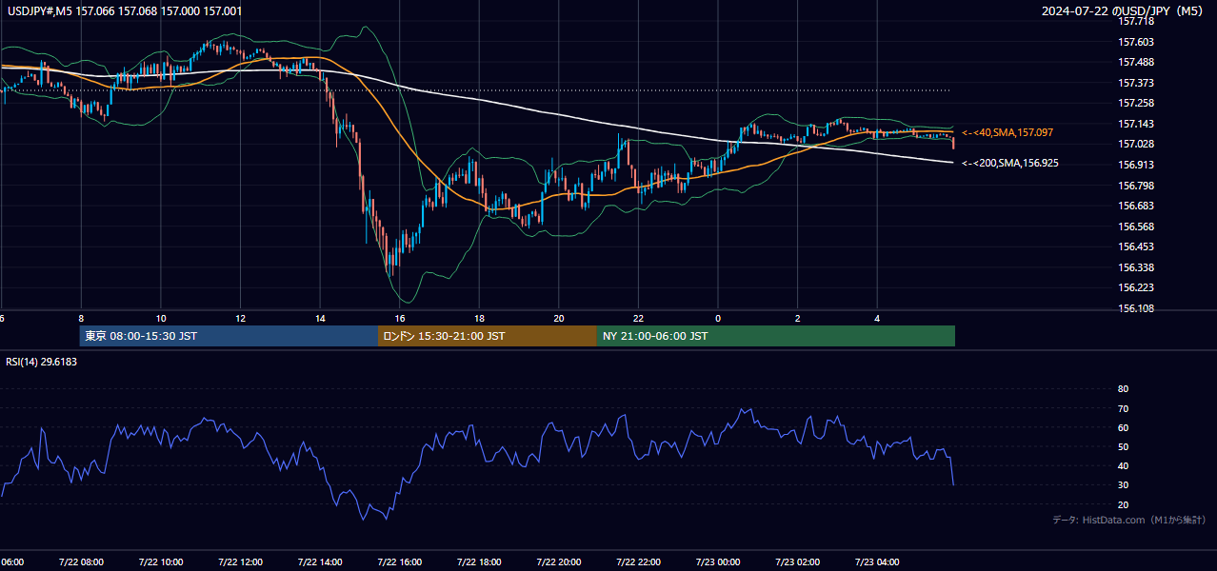Click the '7/22 12:00' bottom time label
Image resolution: width=1217 pixels, height=571 pixels.
click(x=240, y=561)
